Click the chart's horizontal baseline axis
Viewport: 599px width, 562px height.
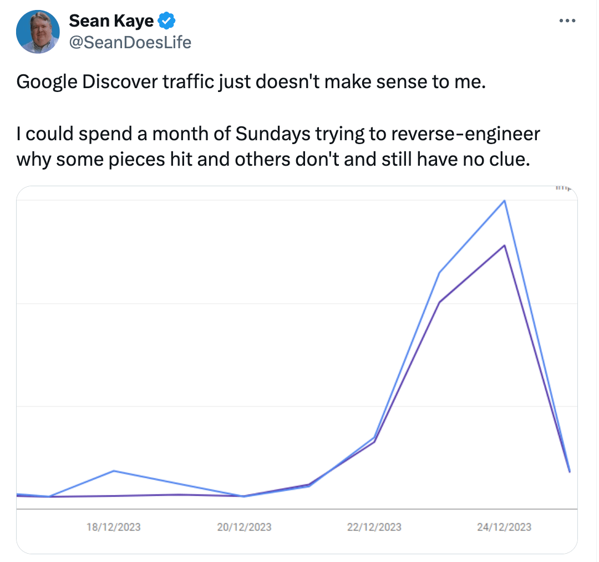point(297,509)
